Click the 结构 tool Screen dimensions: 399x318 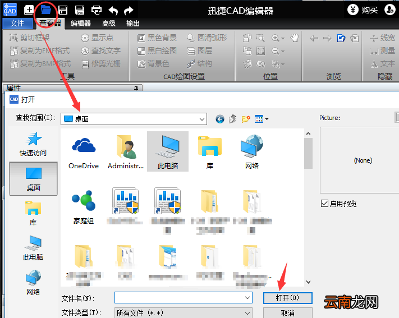[x=199, y=63]
